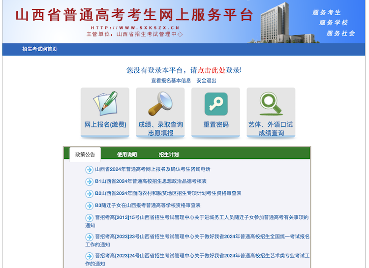Viewport: 369px width, 268px height.
Task: Click arrow icon beside B1 思想政治品德考核表
Action: 89,181
